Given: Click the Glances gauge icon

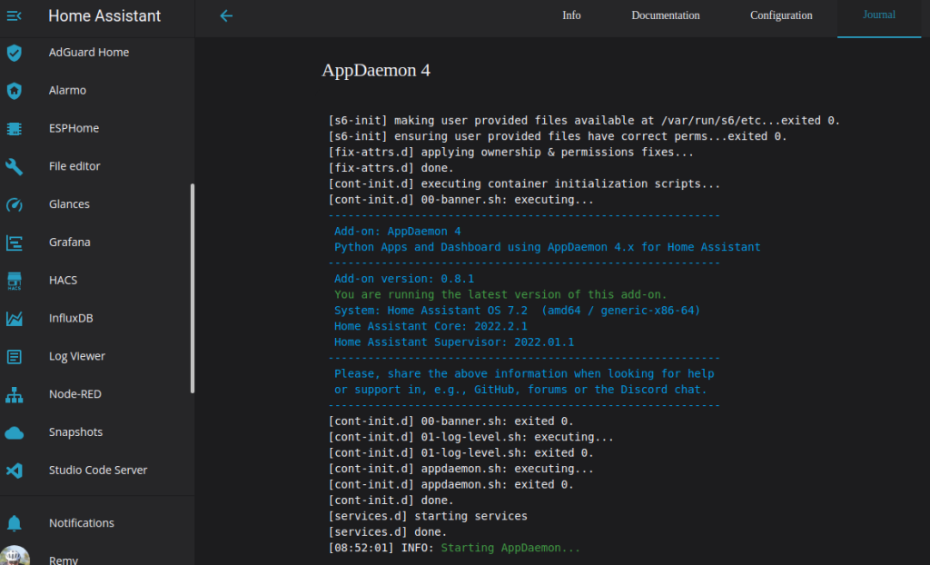Looking at the screenshot, I should pos(15,204).
